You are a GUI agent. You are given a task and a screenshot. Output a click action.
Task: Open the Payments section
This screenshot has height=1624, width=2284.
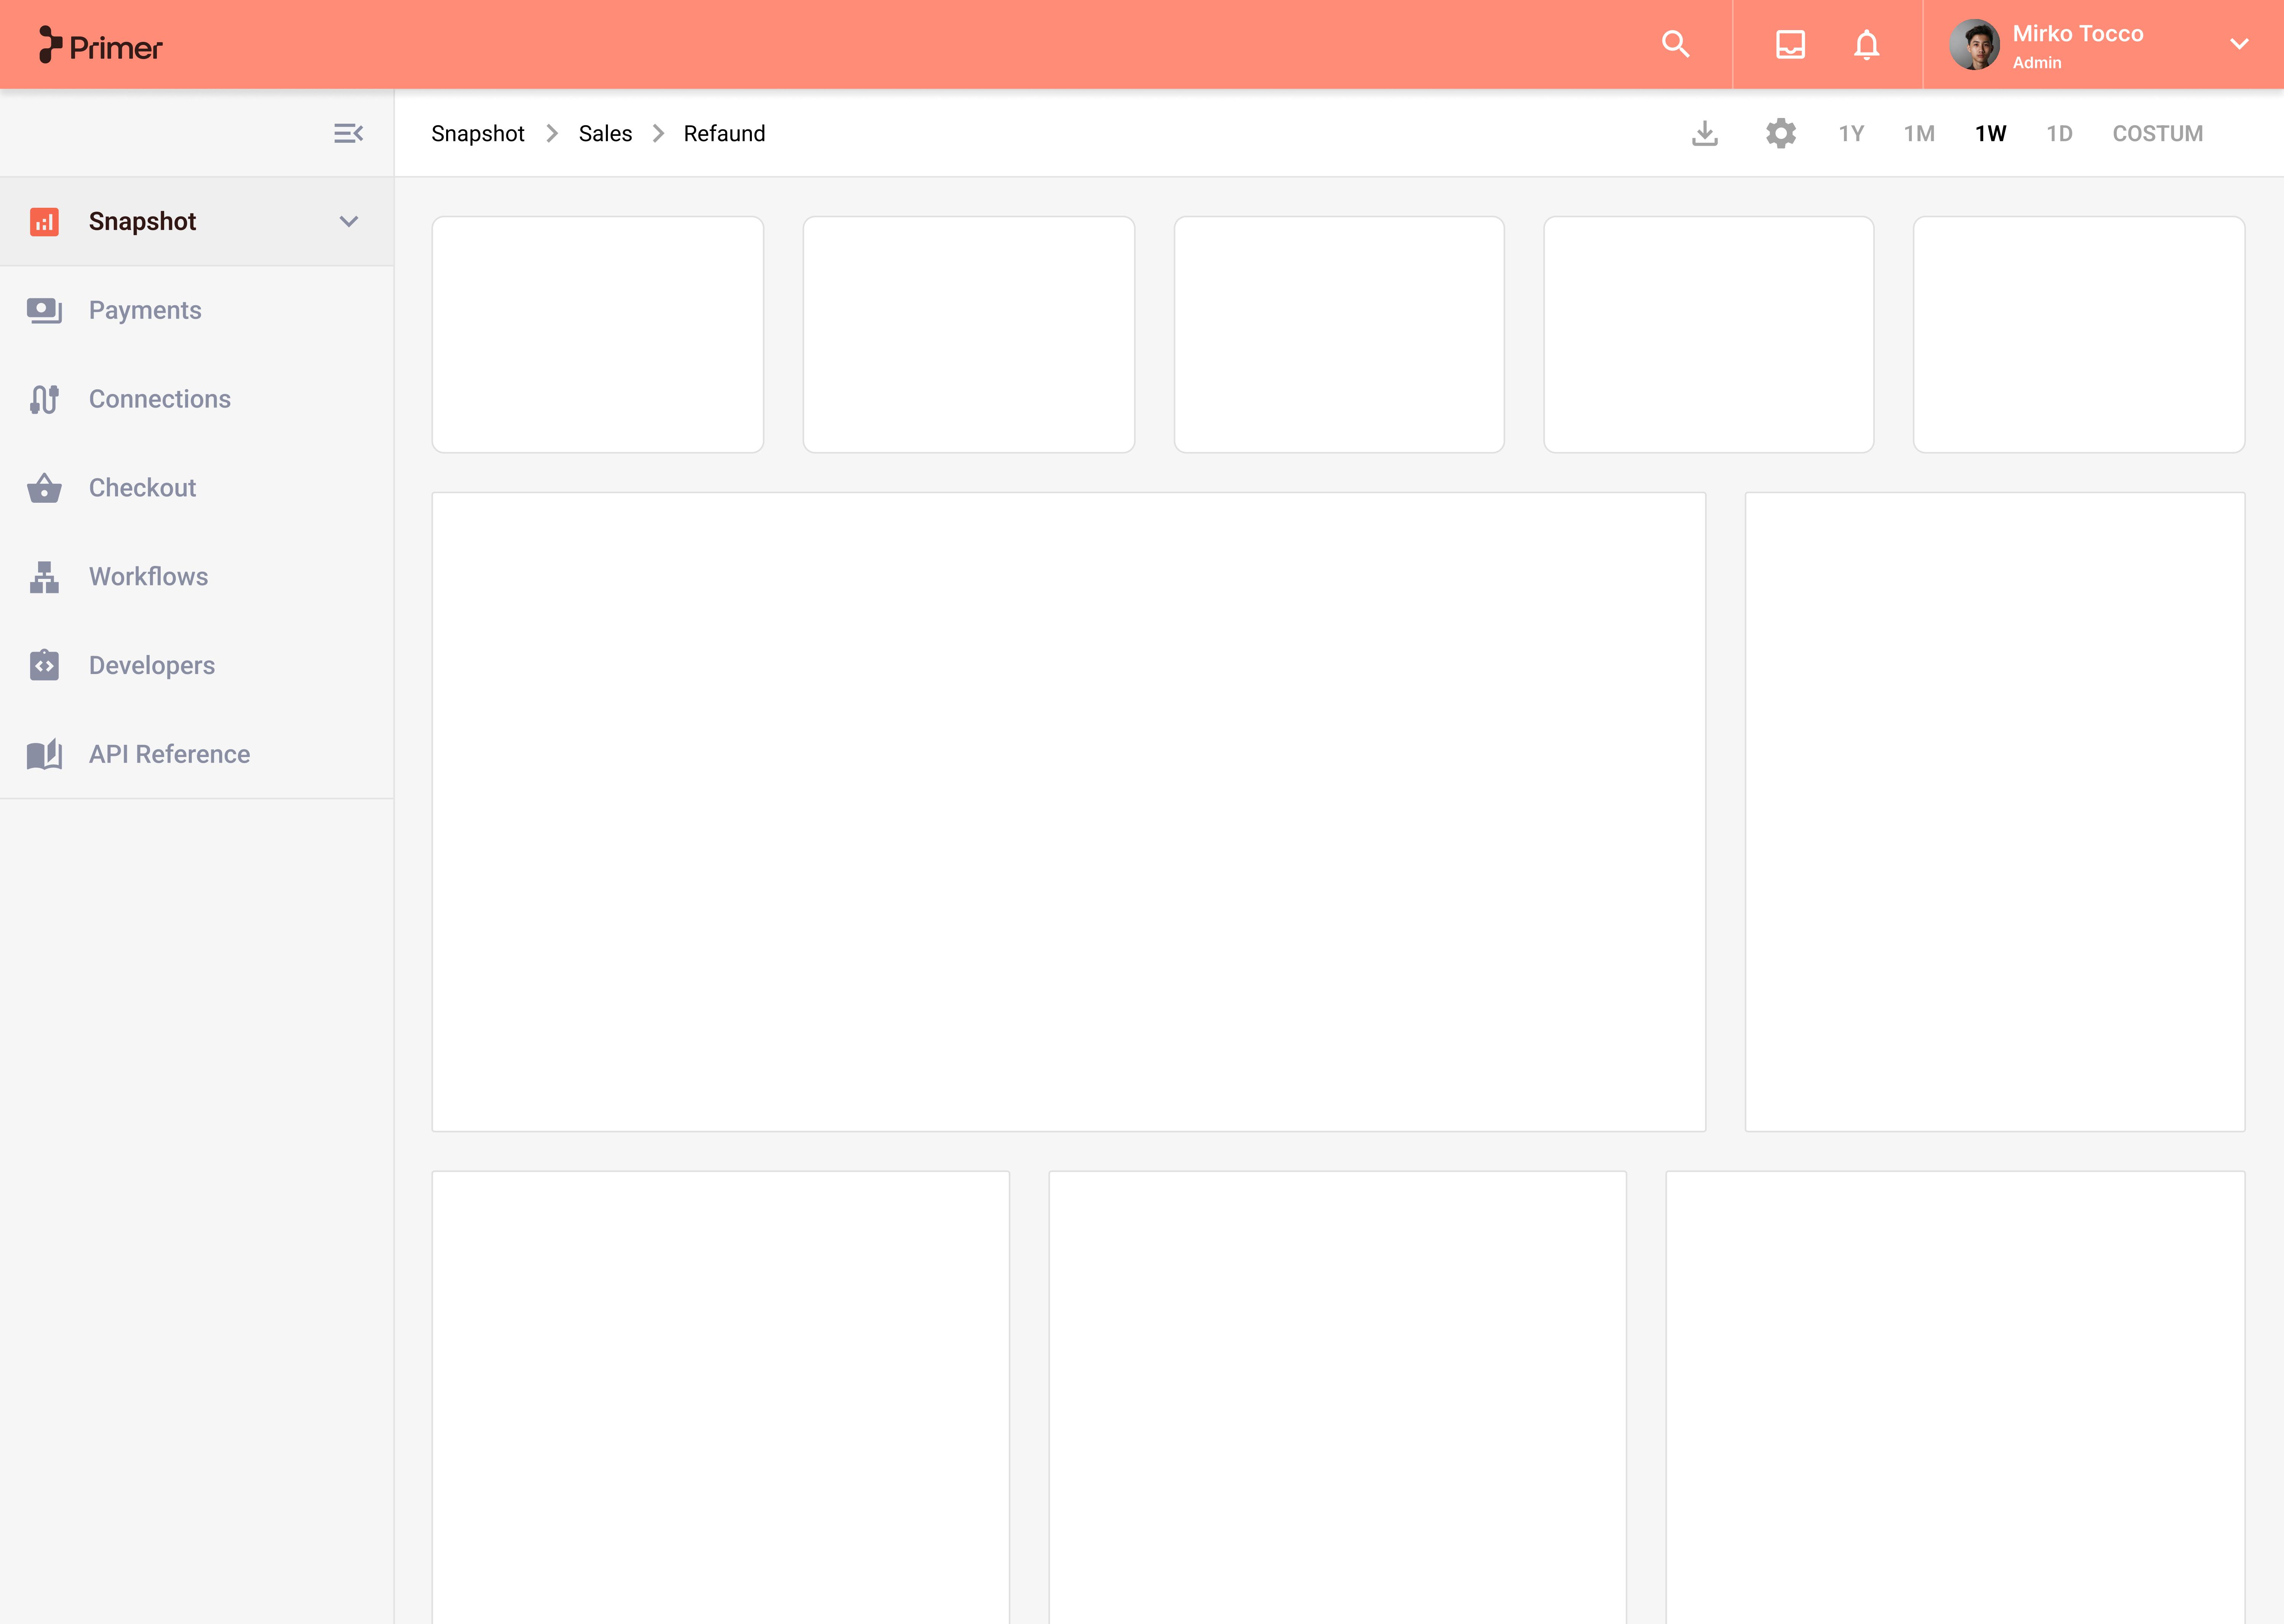(x=197, y=310)
